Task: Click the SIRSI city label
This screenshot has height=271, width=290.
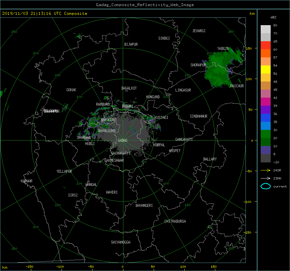Action: tap(73, 195)
